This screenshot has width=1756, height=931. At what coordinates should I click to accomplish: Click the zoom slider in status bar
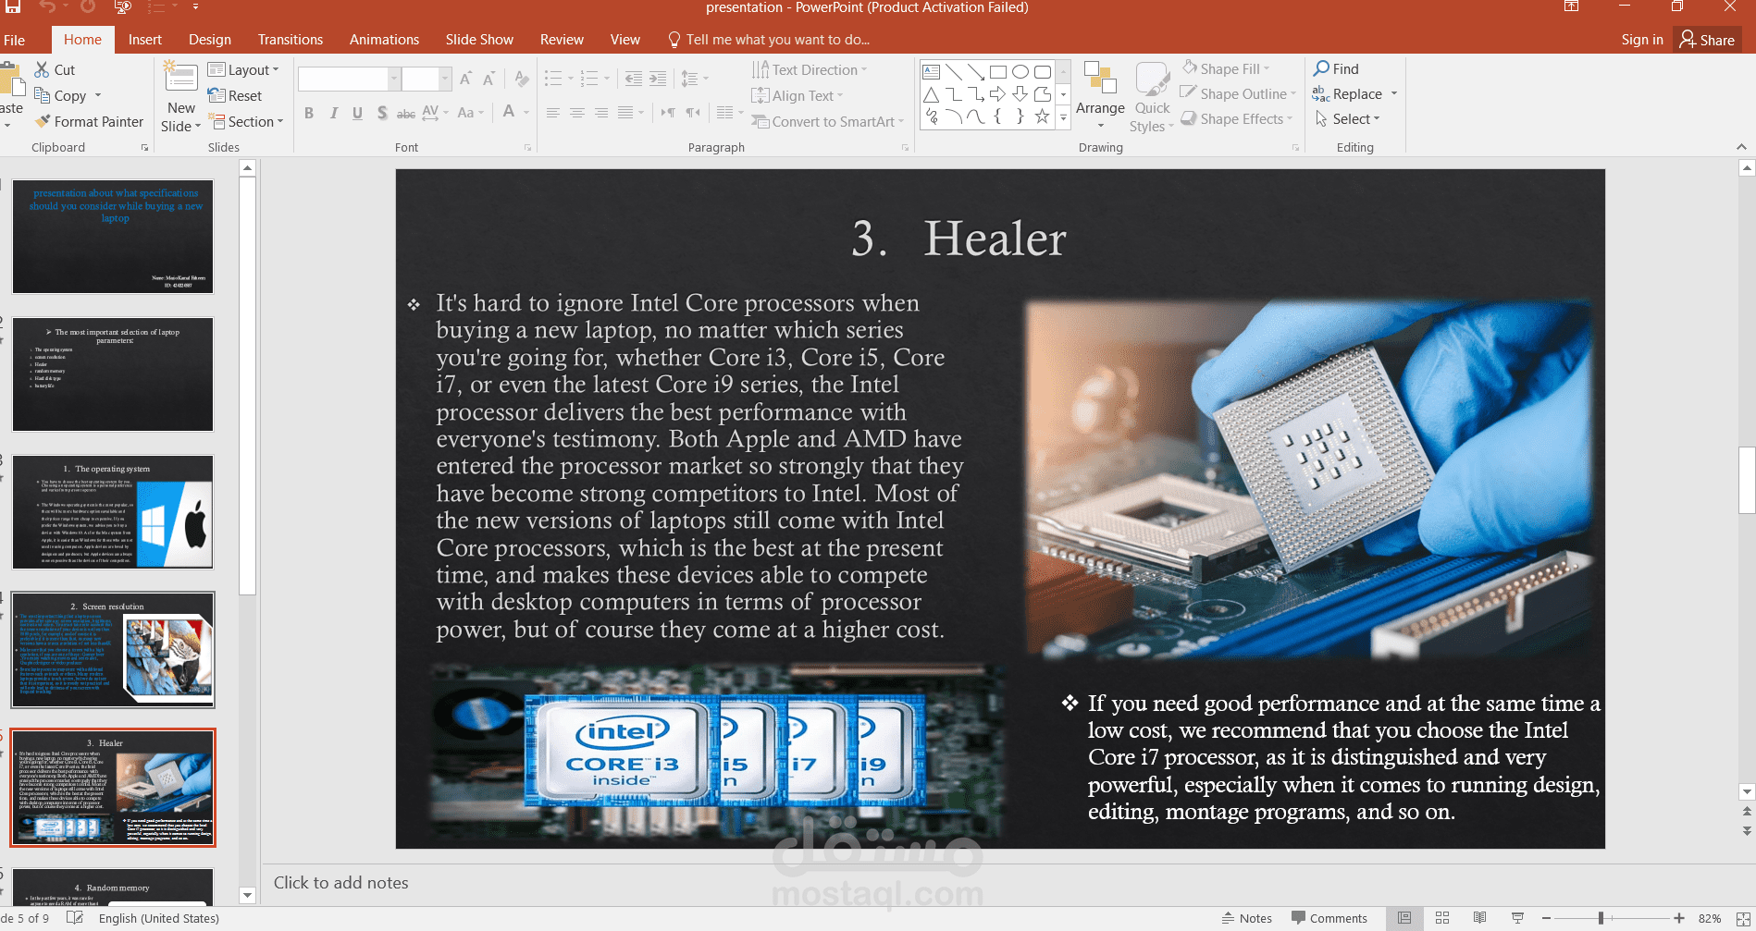(1611, 918)
